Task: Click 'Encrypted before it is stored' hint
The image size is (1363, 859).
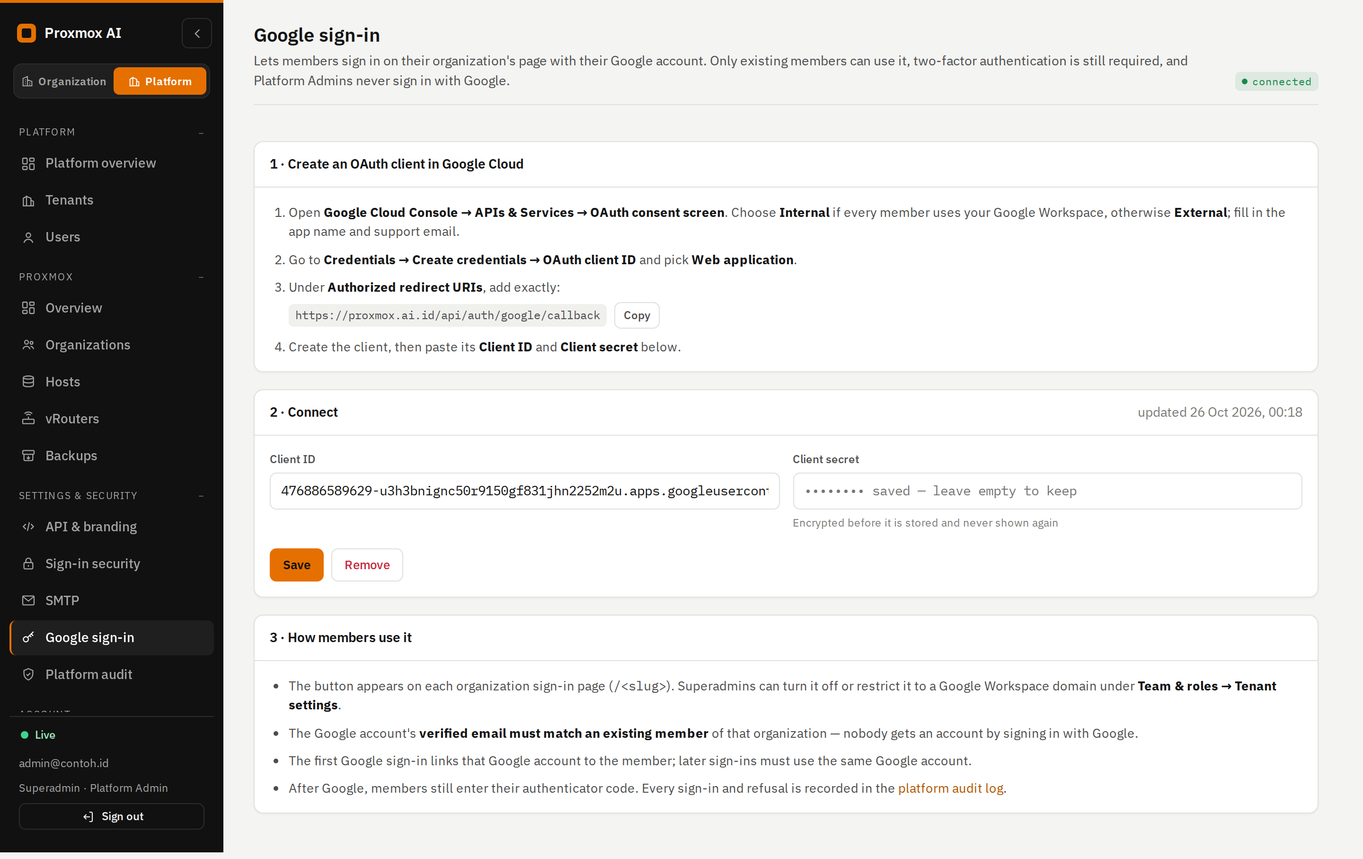Action: pos(925,523)
